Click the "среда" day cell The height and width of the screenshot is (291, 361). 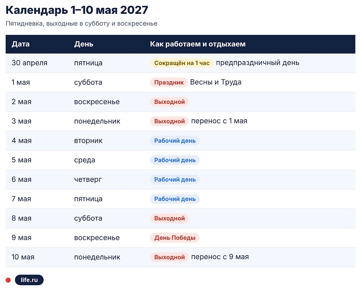(85, 160)
